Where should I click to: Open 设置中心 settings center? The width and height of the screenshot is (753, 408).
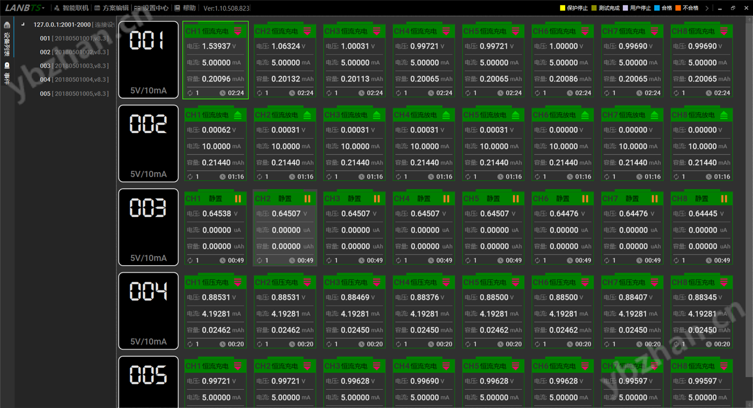(151, 8)
